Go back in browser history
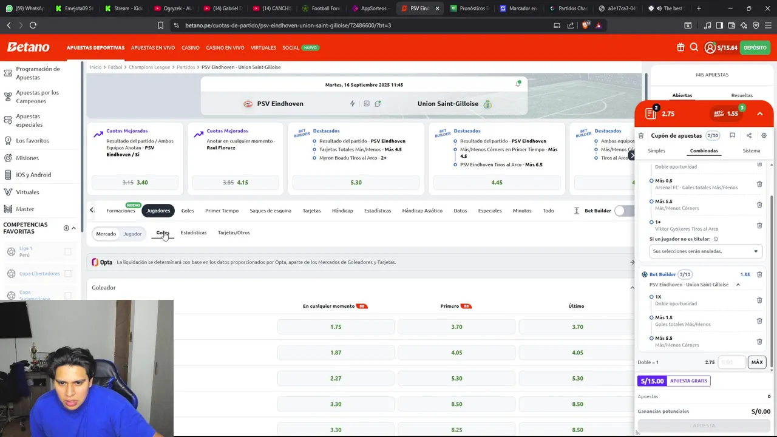 click(8, 25)
